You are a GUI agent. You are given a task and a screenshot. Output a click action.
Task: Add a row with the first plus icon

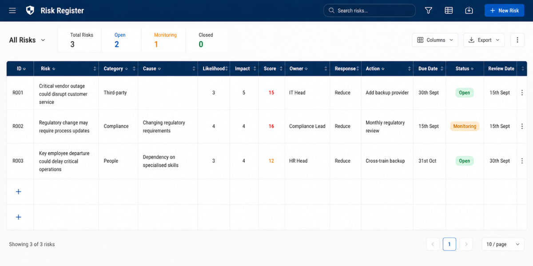(19, 192)
